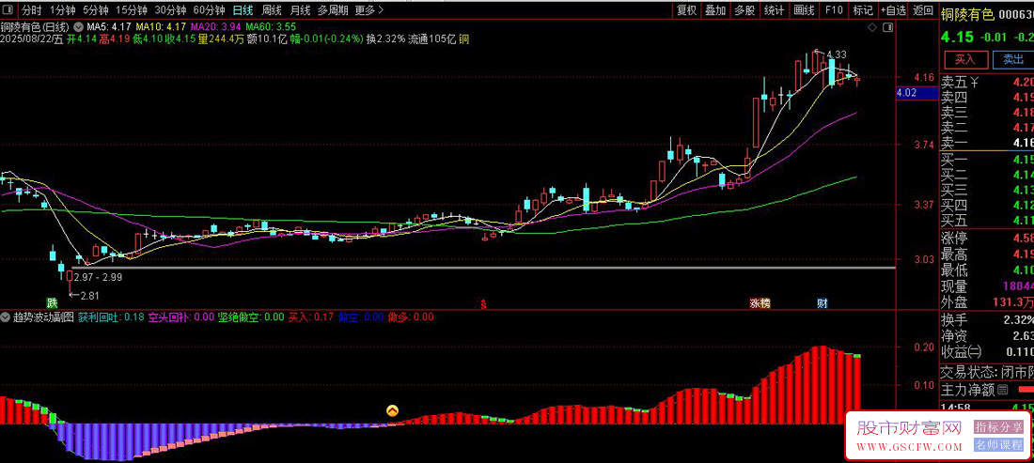Click the 指标分享 link

[x=999, y=428]
